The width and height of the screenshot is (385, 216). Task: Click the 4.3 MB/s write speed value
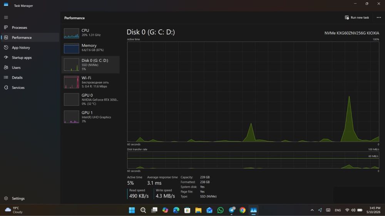[x=165, y=196]
